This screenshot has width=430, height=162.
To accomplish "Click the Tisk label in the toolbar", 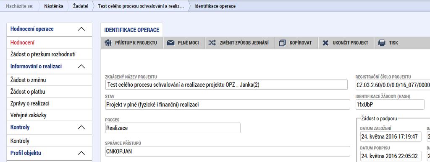I will (x=393, y=43).
